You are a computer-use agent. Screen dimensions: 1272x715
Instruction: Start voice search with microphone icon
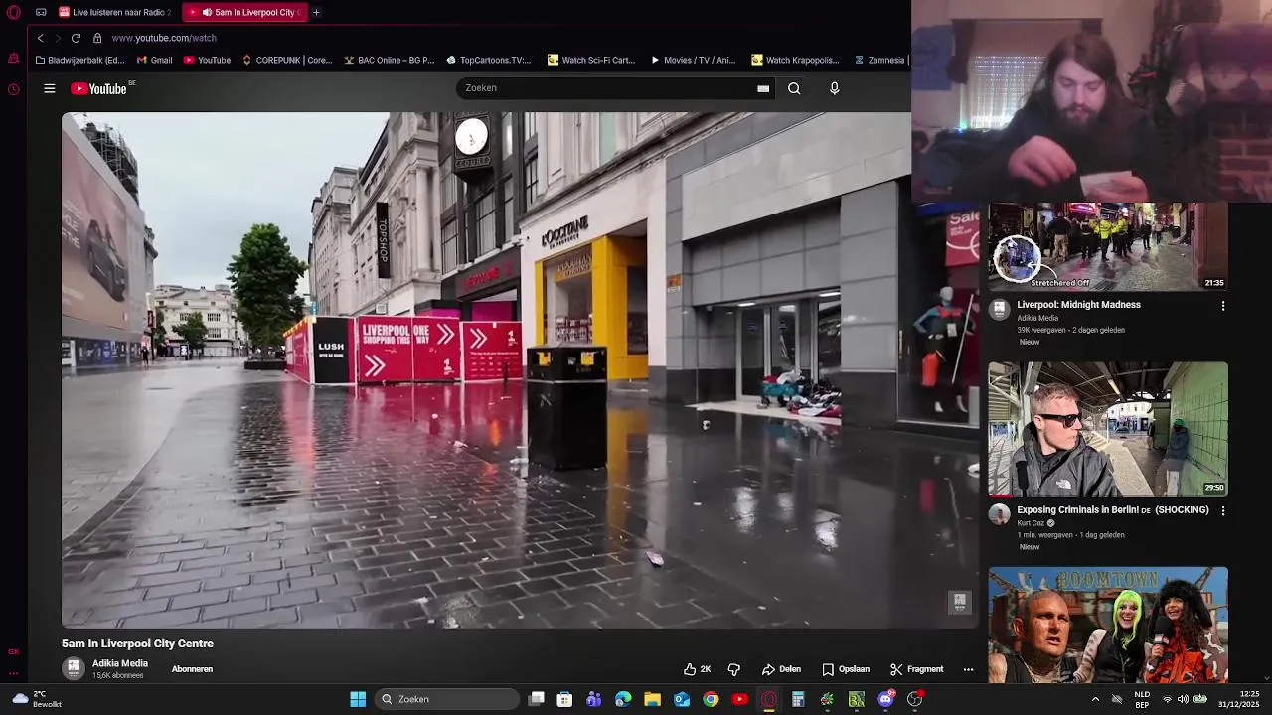coord(834,88)
